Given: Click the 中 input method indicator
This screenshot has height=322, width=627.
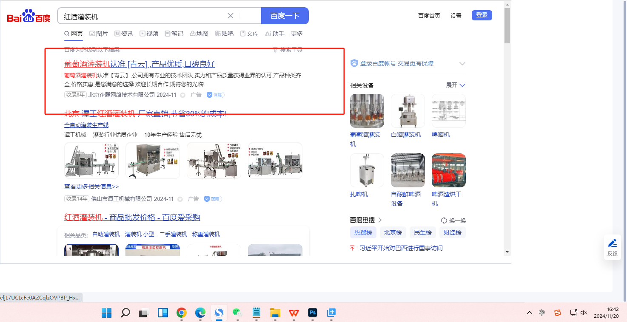Looking at the screenshot, I should (541, 313).
